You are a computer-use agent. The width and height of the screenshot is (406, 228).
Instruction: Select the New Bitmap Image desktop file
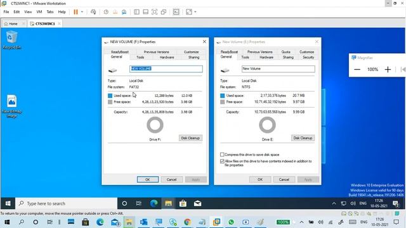(11, 106)
